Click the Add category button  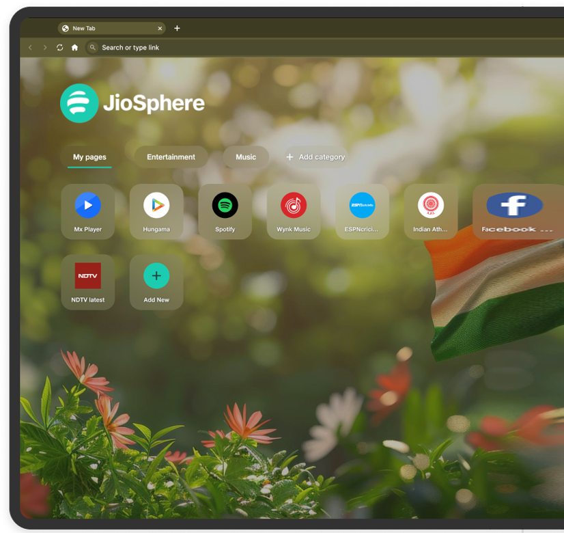(x=316, y=157)
